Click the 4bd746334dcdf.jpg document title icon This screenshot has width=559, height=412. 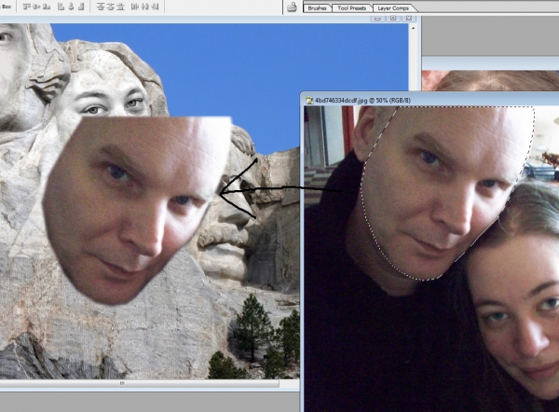tap(308, 101)
